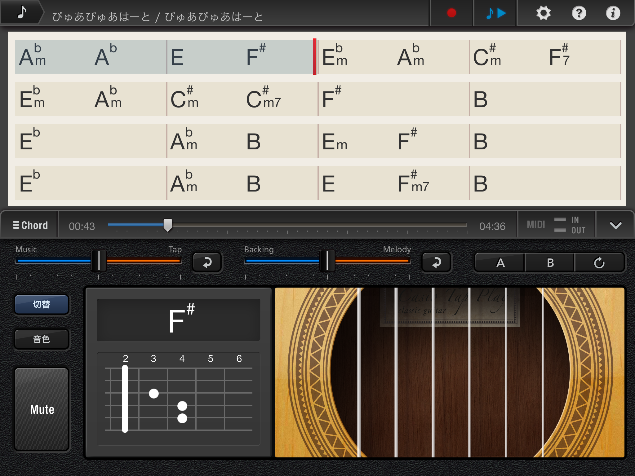
Task: Click the total duration 04:36 label
Action: (x=492, y=226)
